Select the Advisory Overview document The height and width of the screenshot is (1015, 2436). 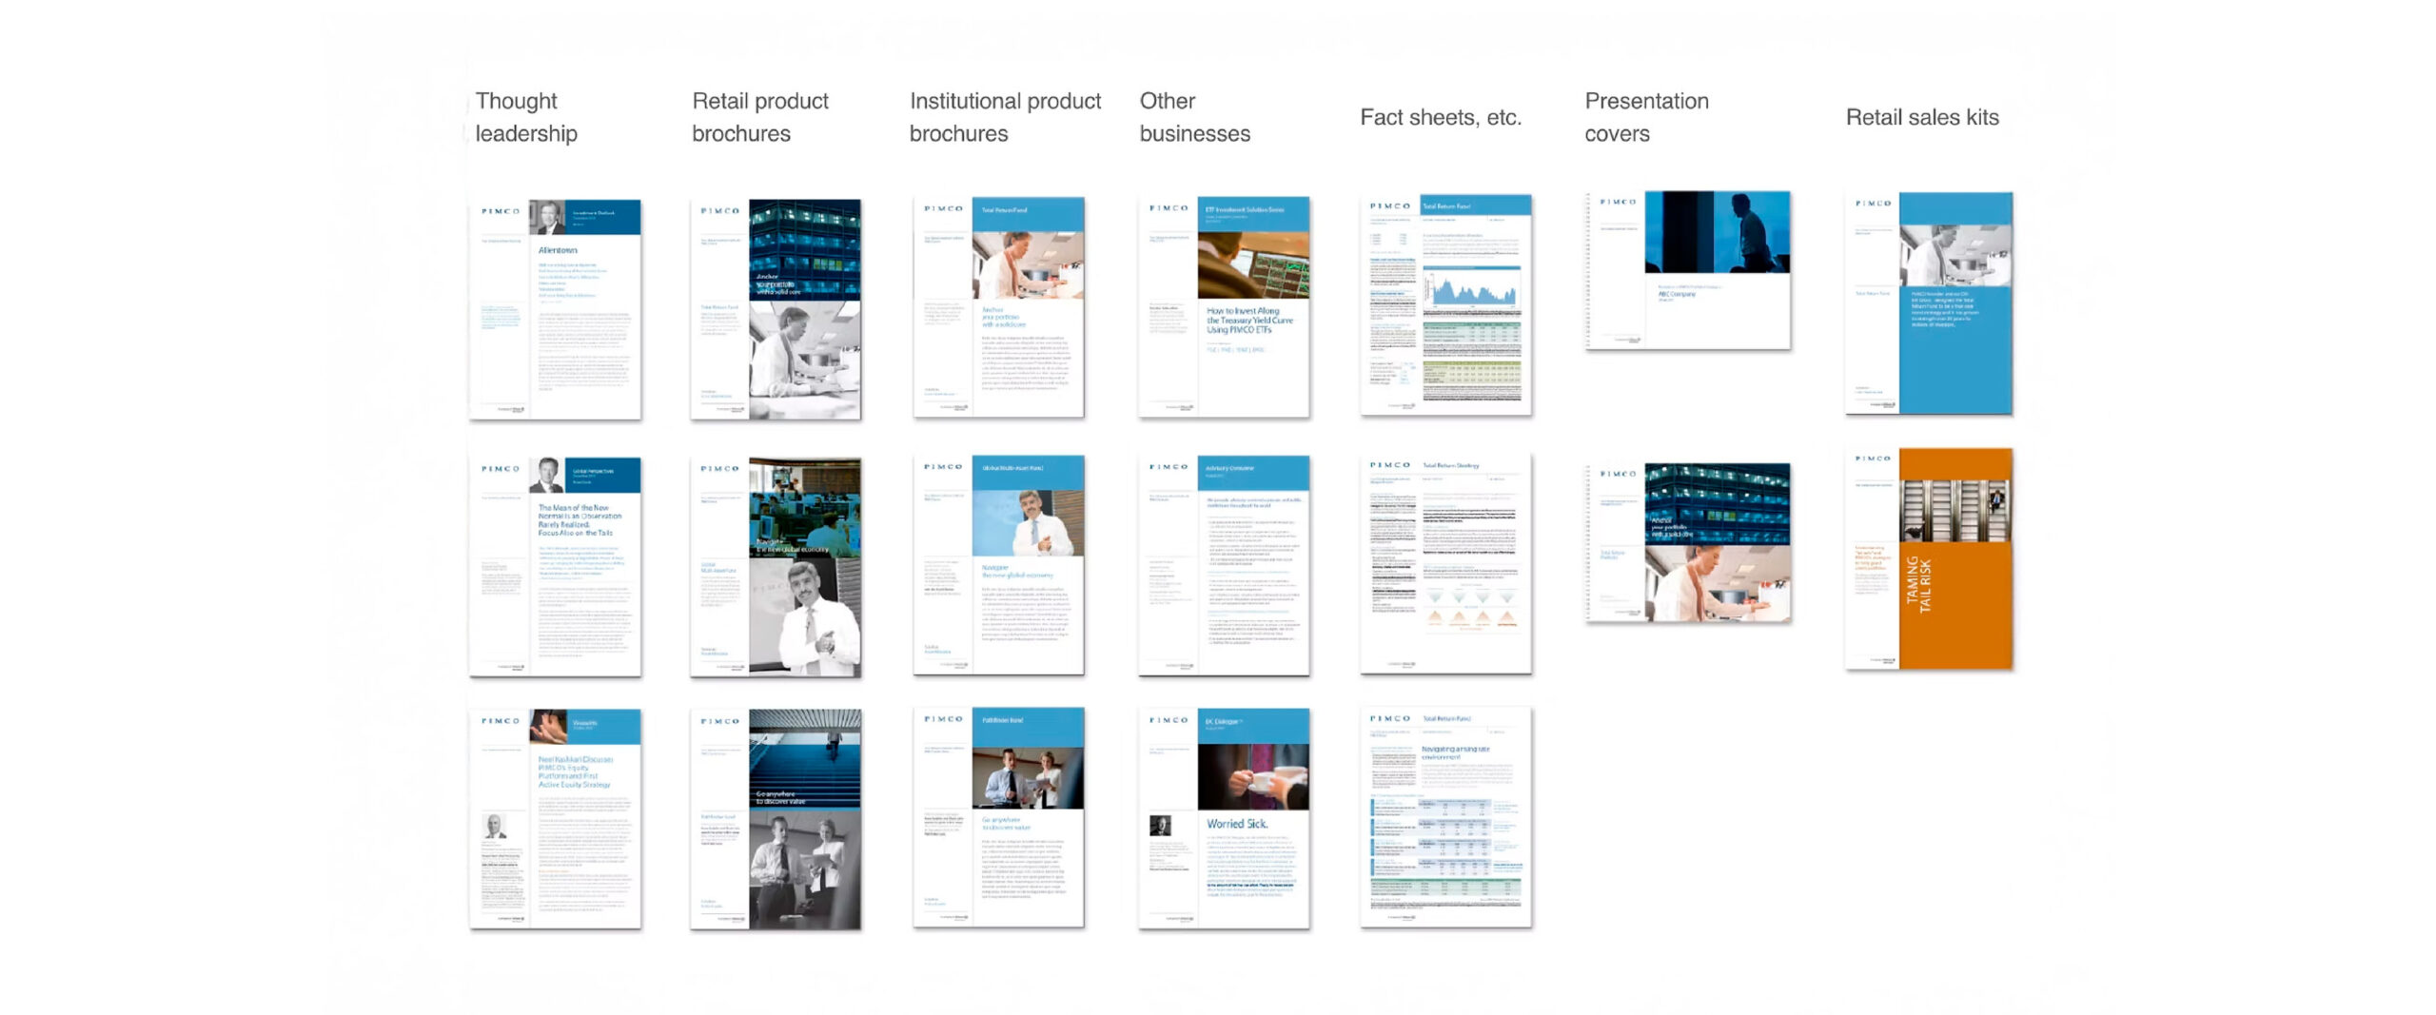[x=1224, y=565]
